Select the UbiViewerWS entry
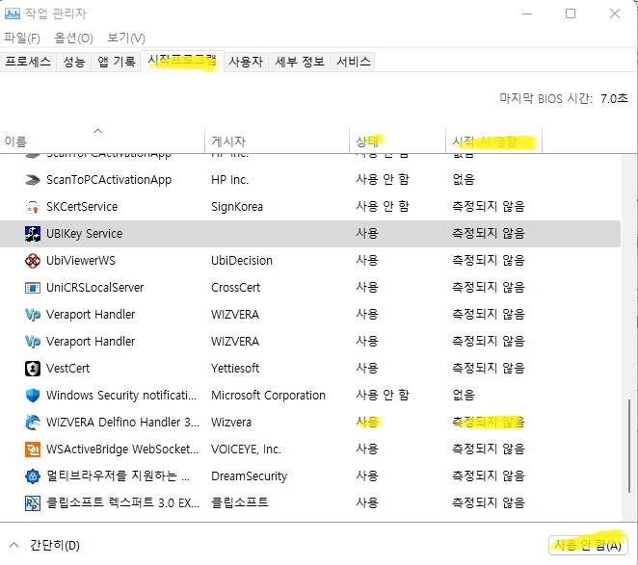The image size is (638, 565). 81,261
